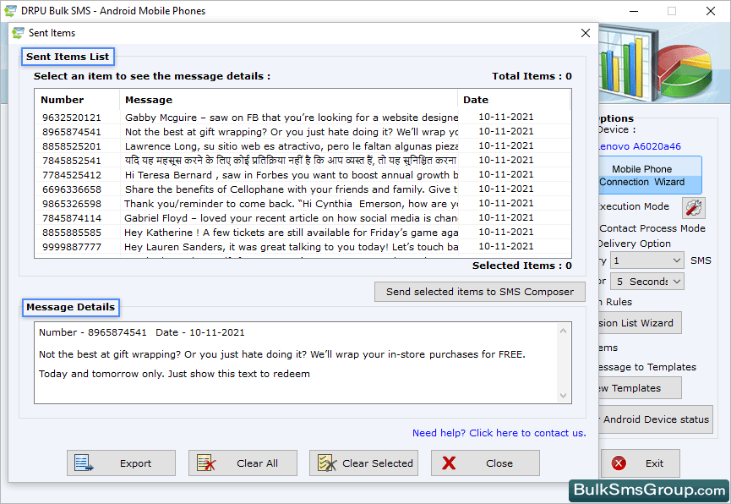Click the Number column header
The height and width of the screenshot is (504, 731).
click(78, 100)
